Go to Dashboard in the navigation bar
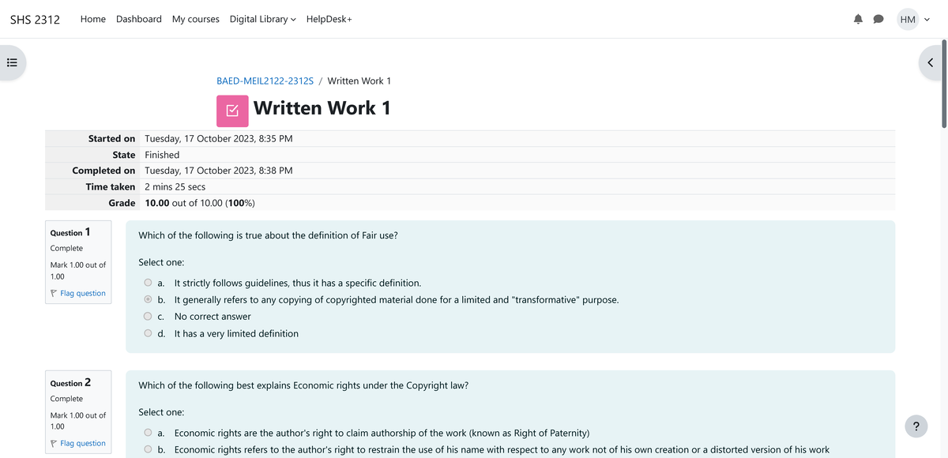The width and height of the screenshot is (948, 458). click(x=138, y=19)
